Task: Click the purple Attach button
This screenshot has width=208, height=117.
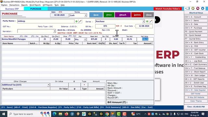Action: coord(123,15)
